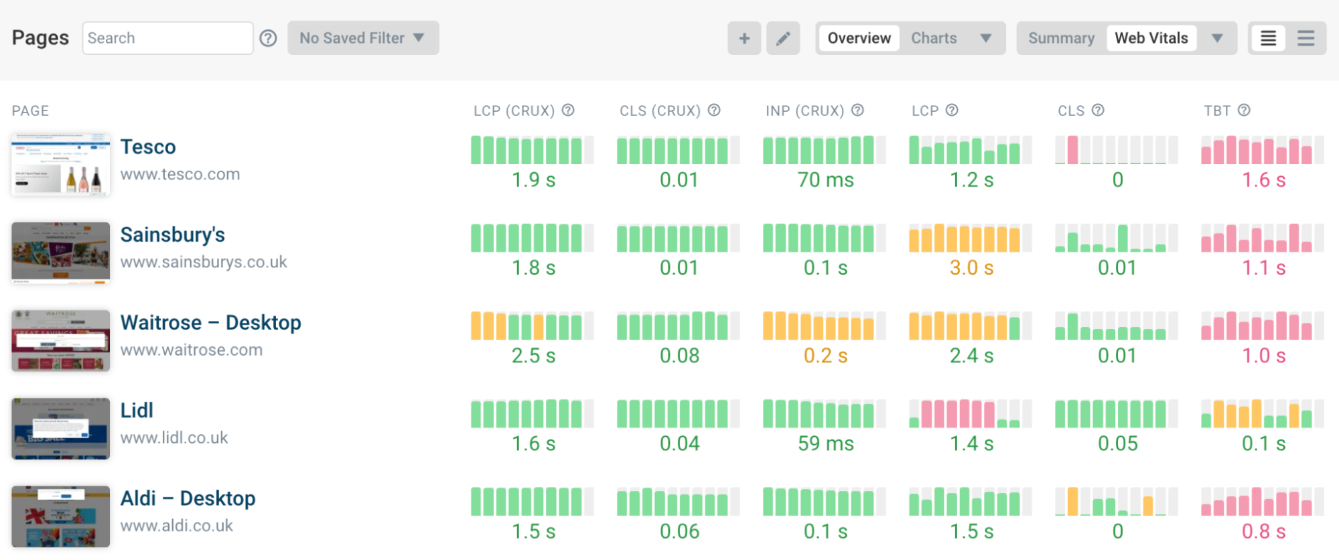Click the search help question mark icon
The image size is (1339, 560).
coord(268,38)
